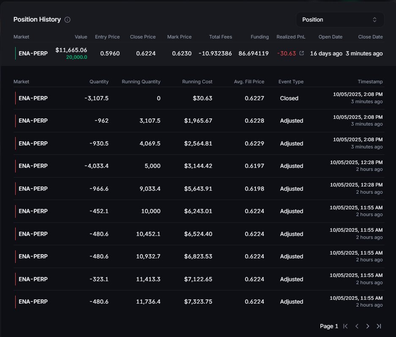Viewport: 396px width, 337px height.
Task: Click the -4,033.4 quantity cell
Action: click(x=96, y=166)
